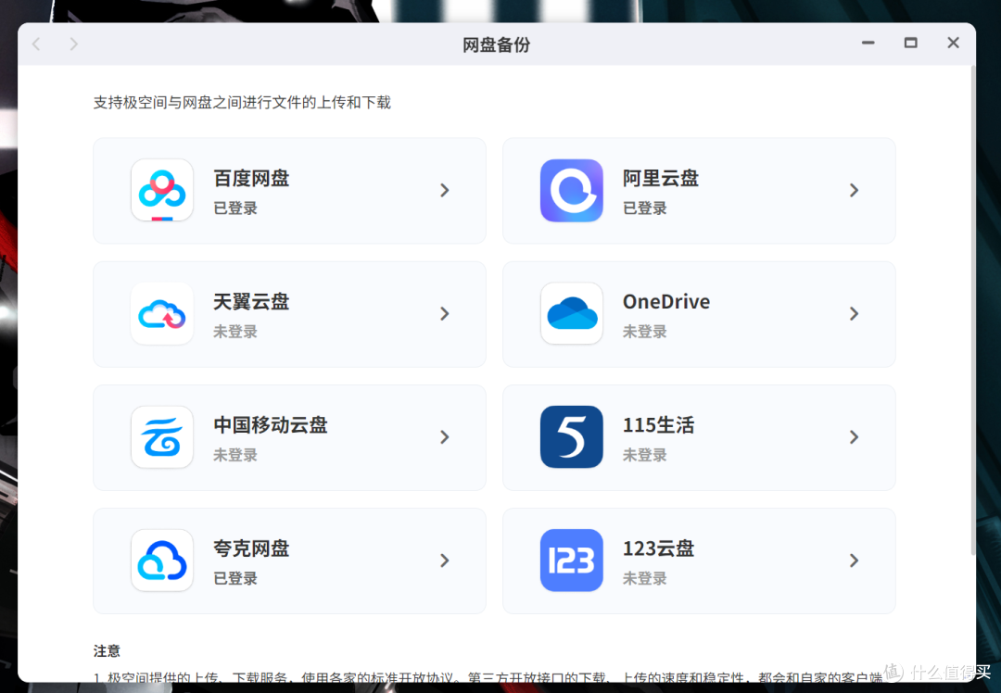
Task: Click 已登录 status under 百度网盘
Action: [235, 208]
